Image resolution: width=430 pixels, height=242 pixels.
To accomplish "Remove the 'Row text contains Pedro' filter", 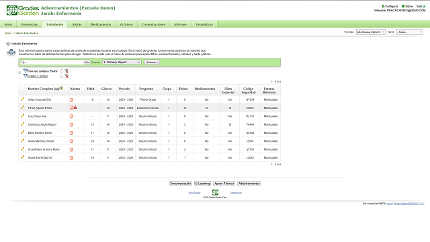I will click(67, 71).
